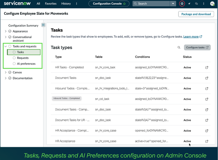Collapse the sidebar using the panel toggle icon

tap(43, 25)
